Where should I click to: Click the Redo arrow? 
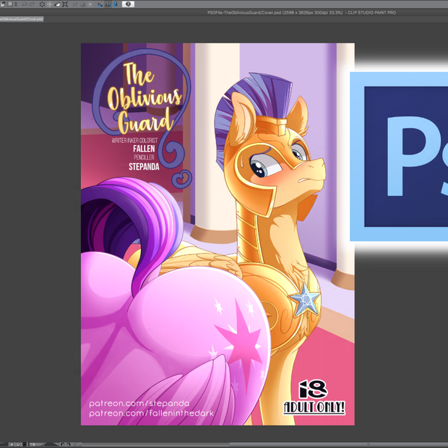click(33, 4)
